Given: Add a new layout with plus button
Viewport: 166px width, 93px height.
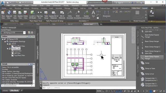Looking at the screenshot, I should [22, 90].
